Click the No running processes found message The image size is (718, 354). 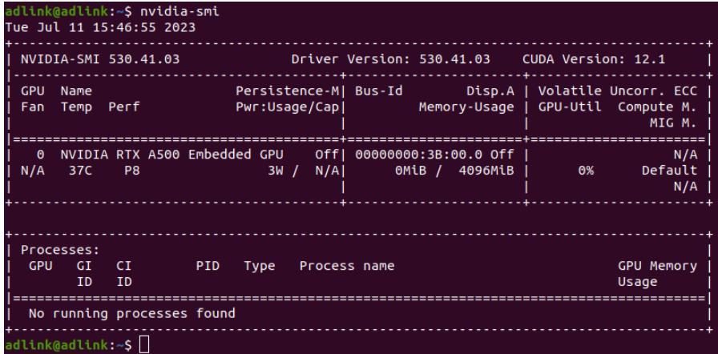tap(132, 314)
